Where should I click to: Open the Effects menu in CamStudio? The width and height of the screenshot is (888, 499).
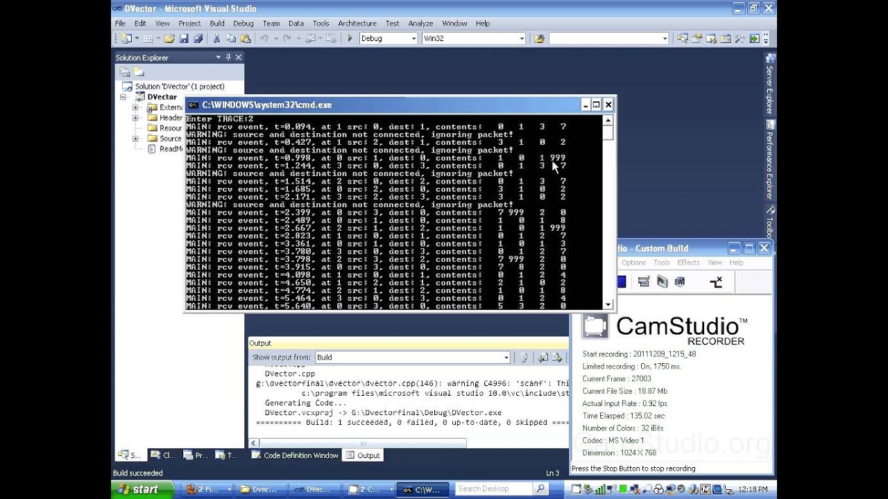(x=688, y=263)
